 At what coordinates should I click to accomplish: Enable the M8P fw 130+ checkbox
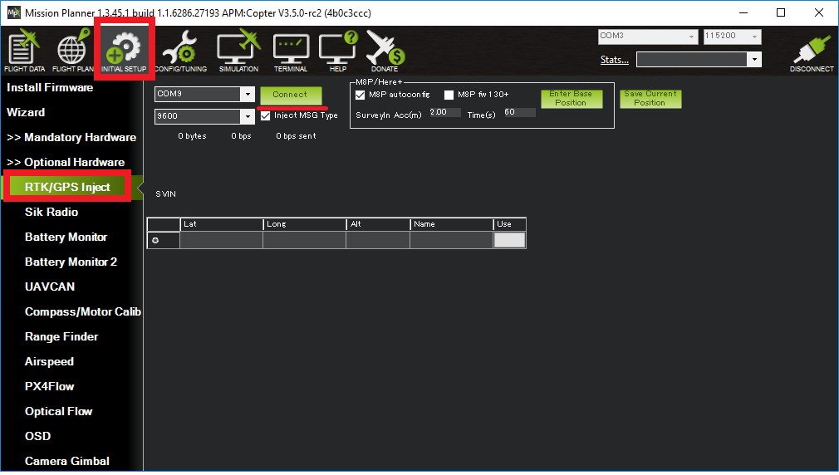(x=449, y=95)
